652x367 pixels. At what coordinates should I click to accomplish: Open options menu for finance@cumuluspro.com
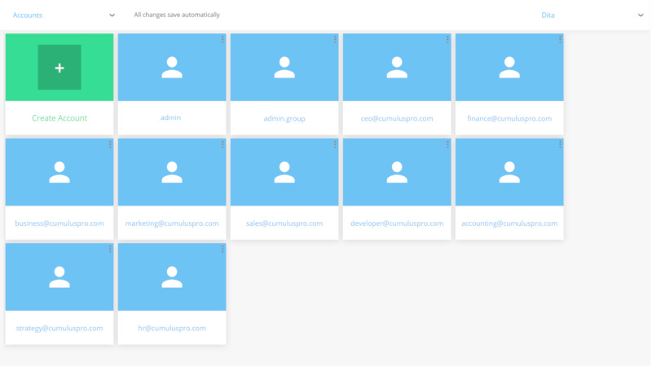point(560,39)
